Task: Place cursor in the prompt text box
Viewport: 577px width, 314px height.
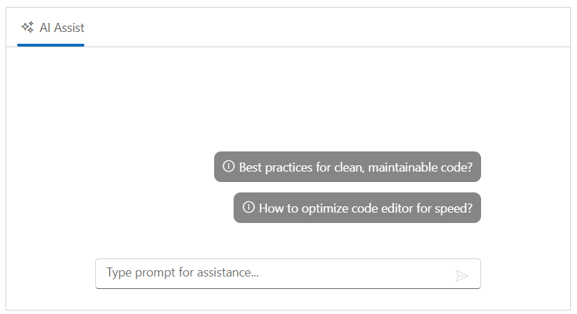Action: [x=271, y=273]
